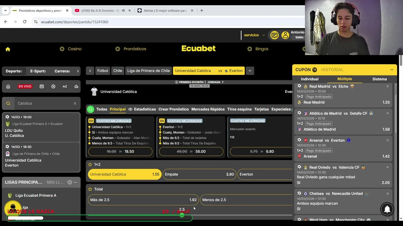Open the user account profile icon

coord(285,35)
